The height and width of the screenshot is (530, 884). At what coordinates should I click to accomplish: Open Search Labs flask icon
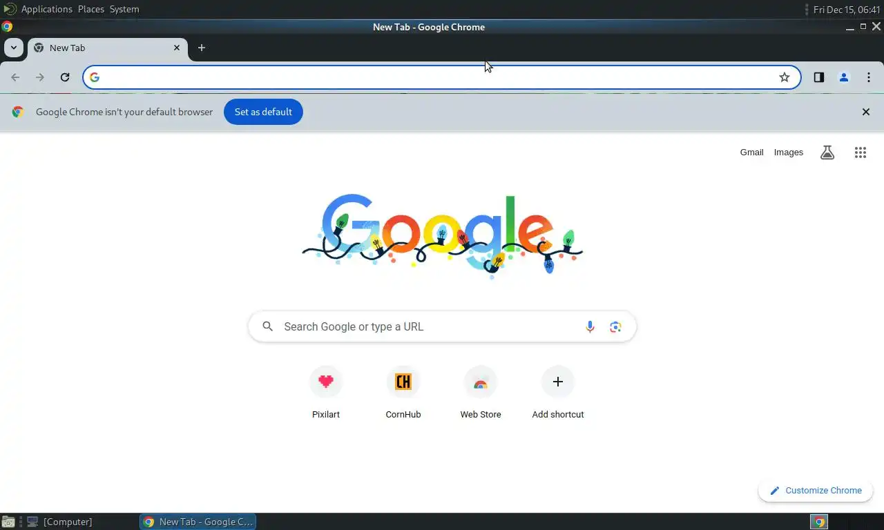[827, 153]
